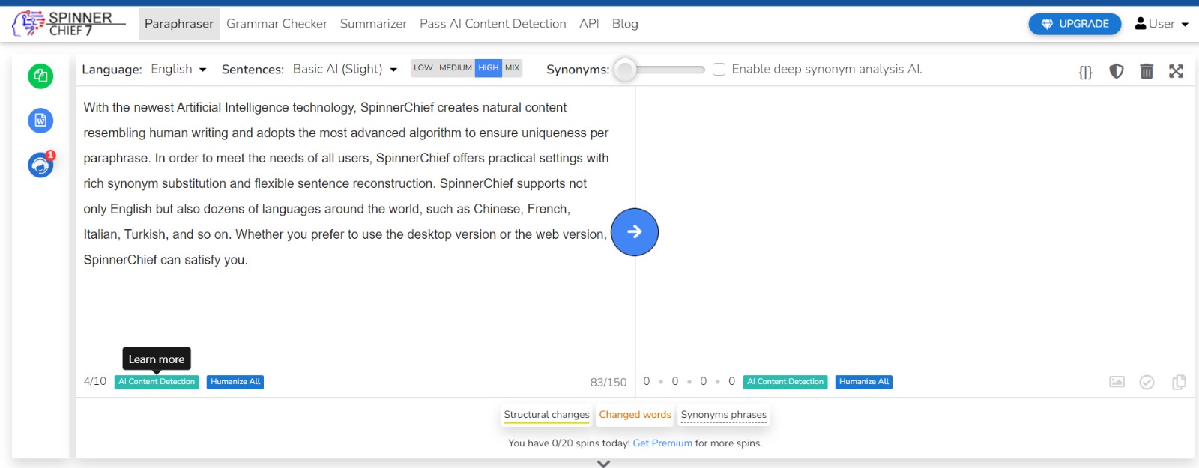
Task: Click the shield protect-words icon
Action: click(1117, 71)
